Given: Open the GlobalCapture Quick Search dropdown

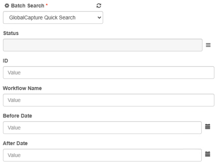Looking at the screenshot, I should point(53,17).
